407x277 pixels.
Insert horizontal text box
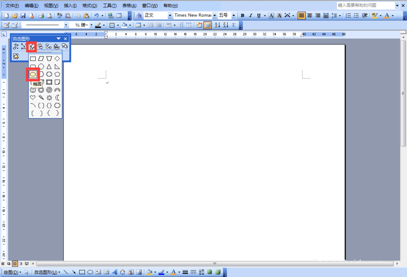(98, 272)
